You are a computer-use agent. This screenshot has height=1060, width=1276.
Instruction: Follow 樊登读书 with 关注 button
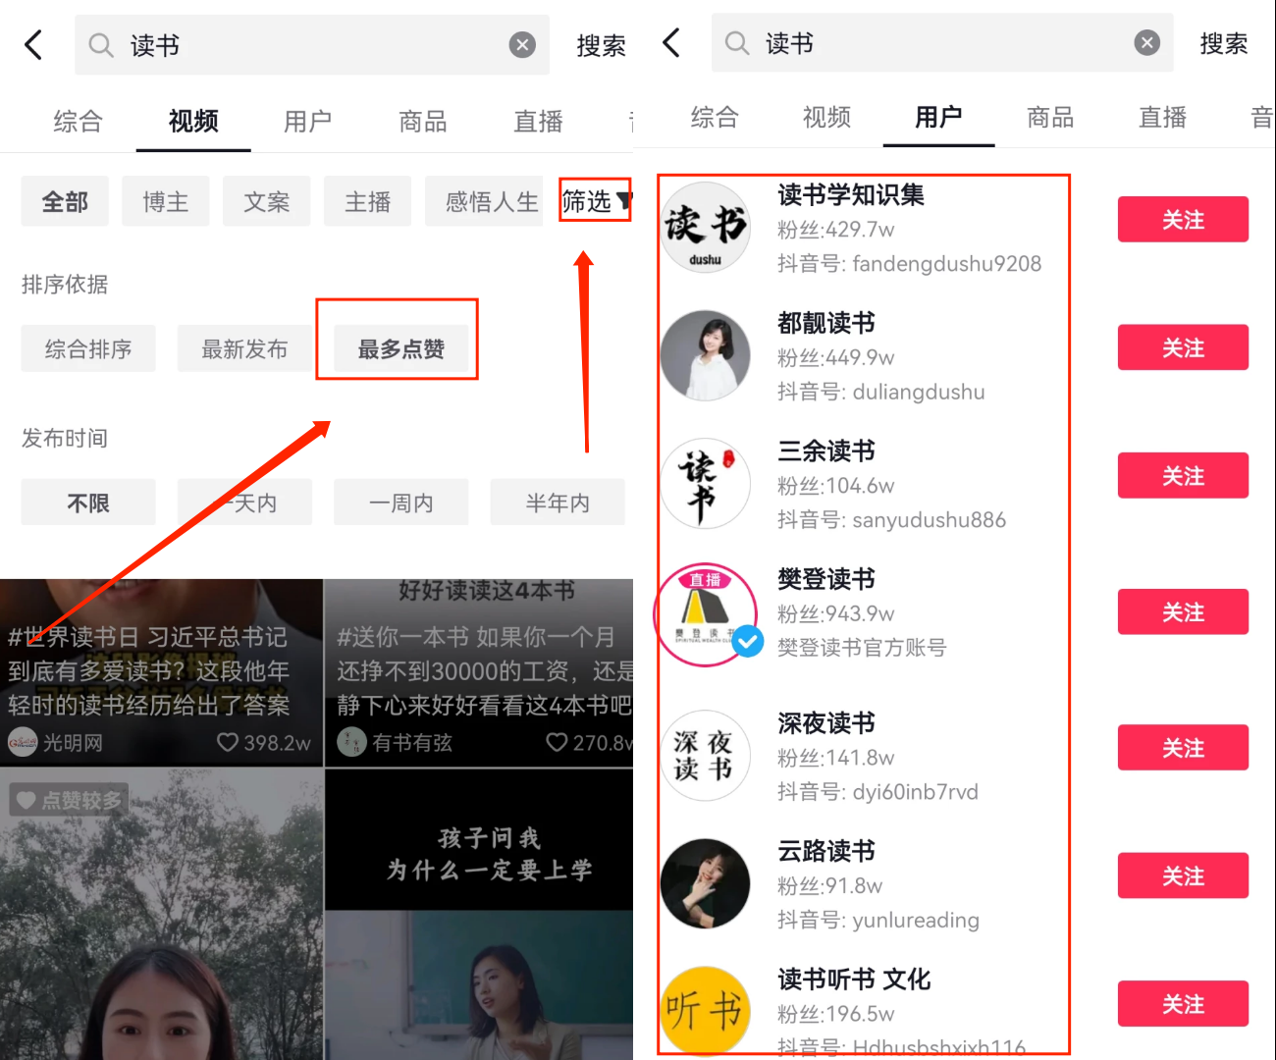click(1183, 611)
